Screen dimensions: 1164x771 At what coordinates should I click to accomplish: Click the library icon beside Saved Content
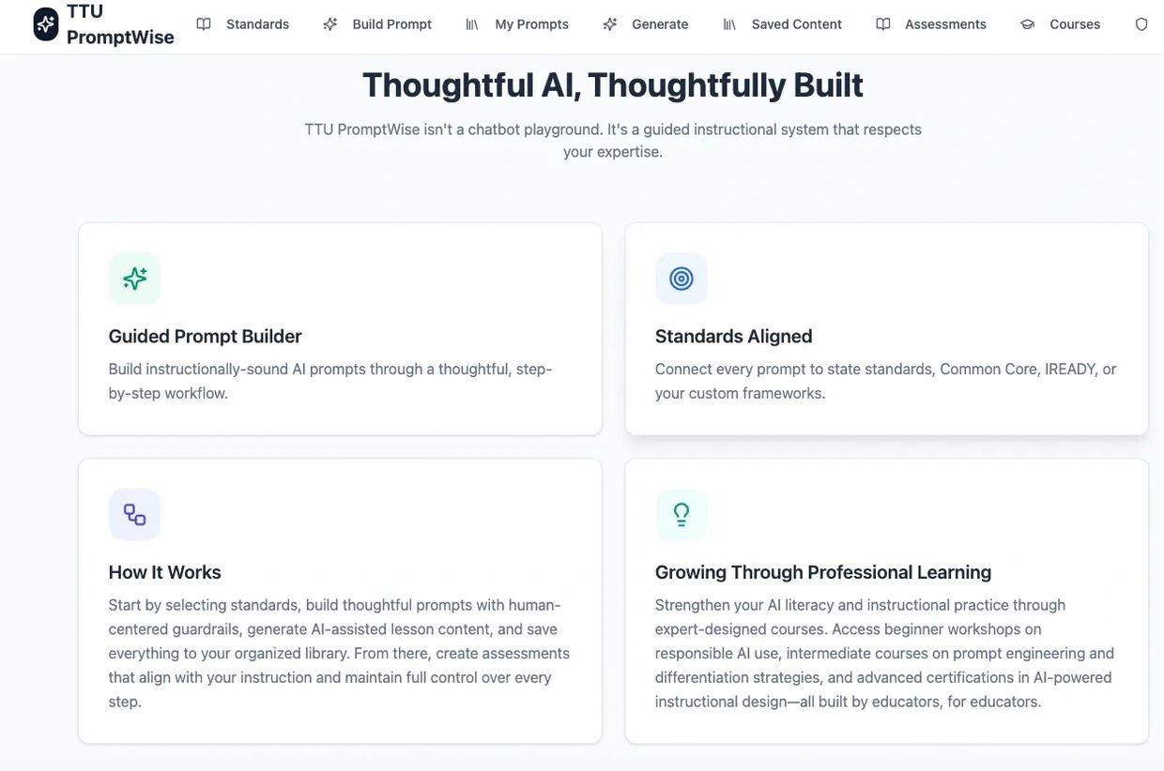click(x=729, y=24)
